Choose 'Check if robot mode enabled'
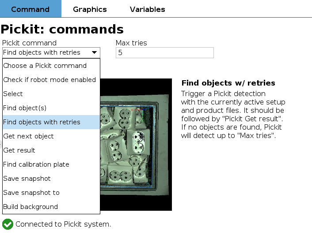Viewport: 312px width, 235px height. click(49, 80)
